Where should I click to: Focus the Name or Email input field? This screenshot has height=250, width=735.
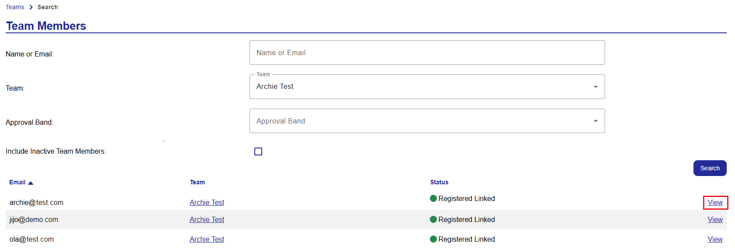tap(427, 53)
